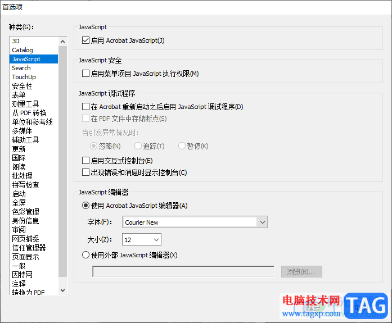Open the 表单 category
Viewport: 392px width, 323px height.
point(34,95)
